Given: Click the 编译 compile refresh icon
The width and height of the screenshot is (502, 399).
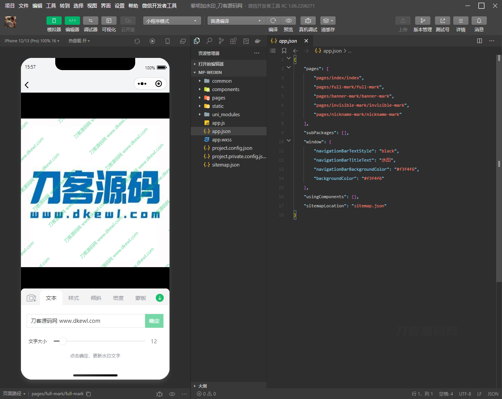Looking at the screenshot, I should tap(273, 21).
